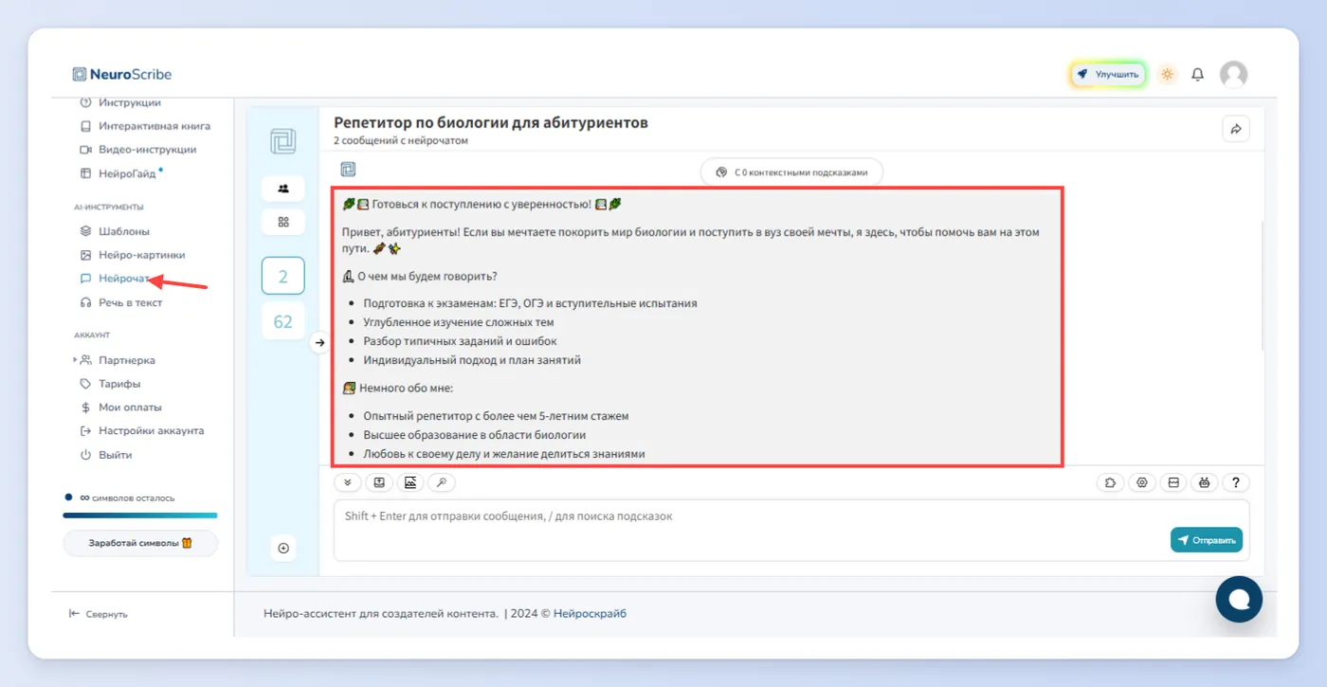The image size is (1327, 687).
Task: Click the double chevron down toolbar button
Action: pos(347,482)
